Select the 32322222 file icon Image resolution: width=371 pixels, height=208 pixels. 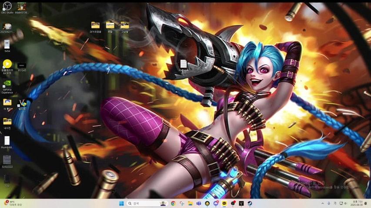pos(7,162)
